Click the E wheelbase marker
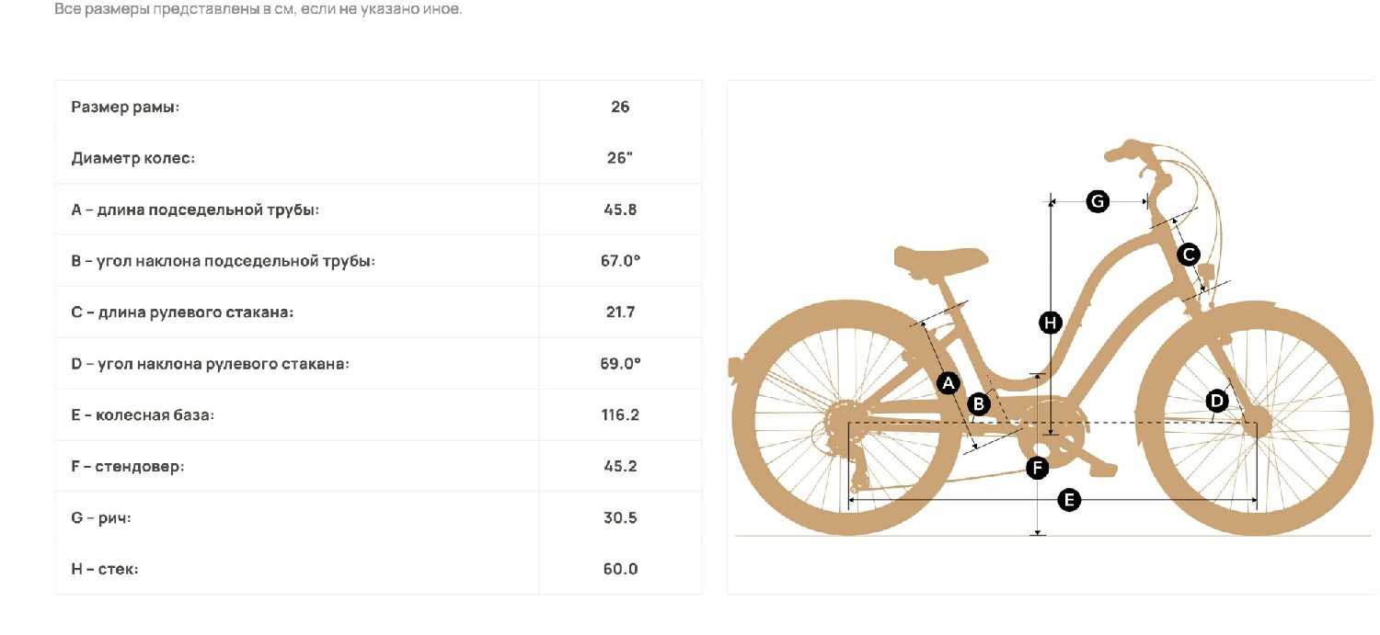Screen dimensions: 1380x635 tap(1068, 500)
